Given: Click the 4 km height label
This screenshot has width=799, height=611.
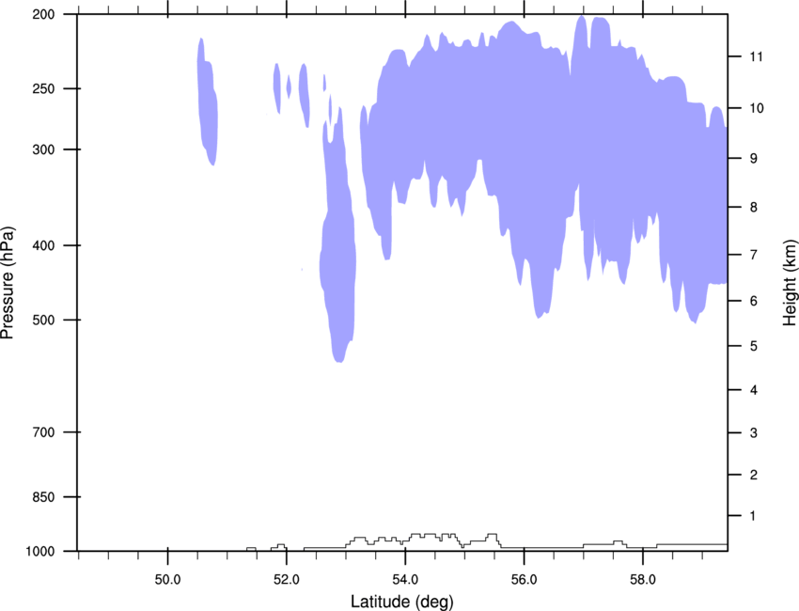Looking at the screenshot, I should click(754, 390).
